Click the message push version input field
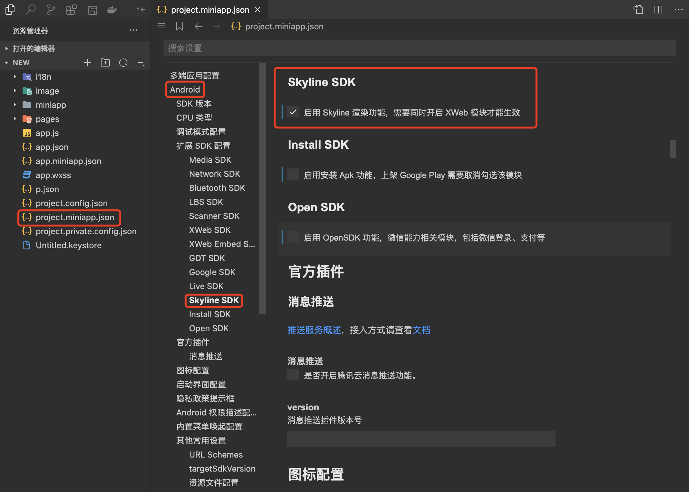 tap(421, 439)
